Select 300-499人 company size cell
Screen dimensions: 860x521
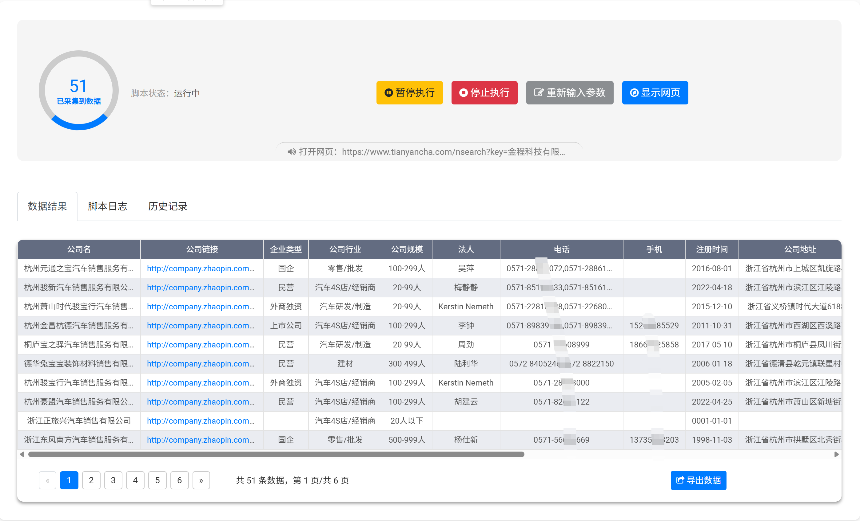(x=407, y=363)
